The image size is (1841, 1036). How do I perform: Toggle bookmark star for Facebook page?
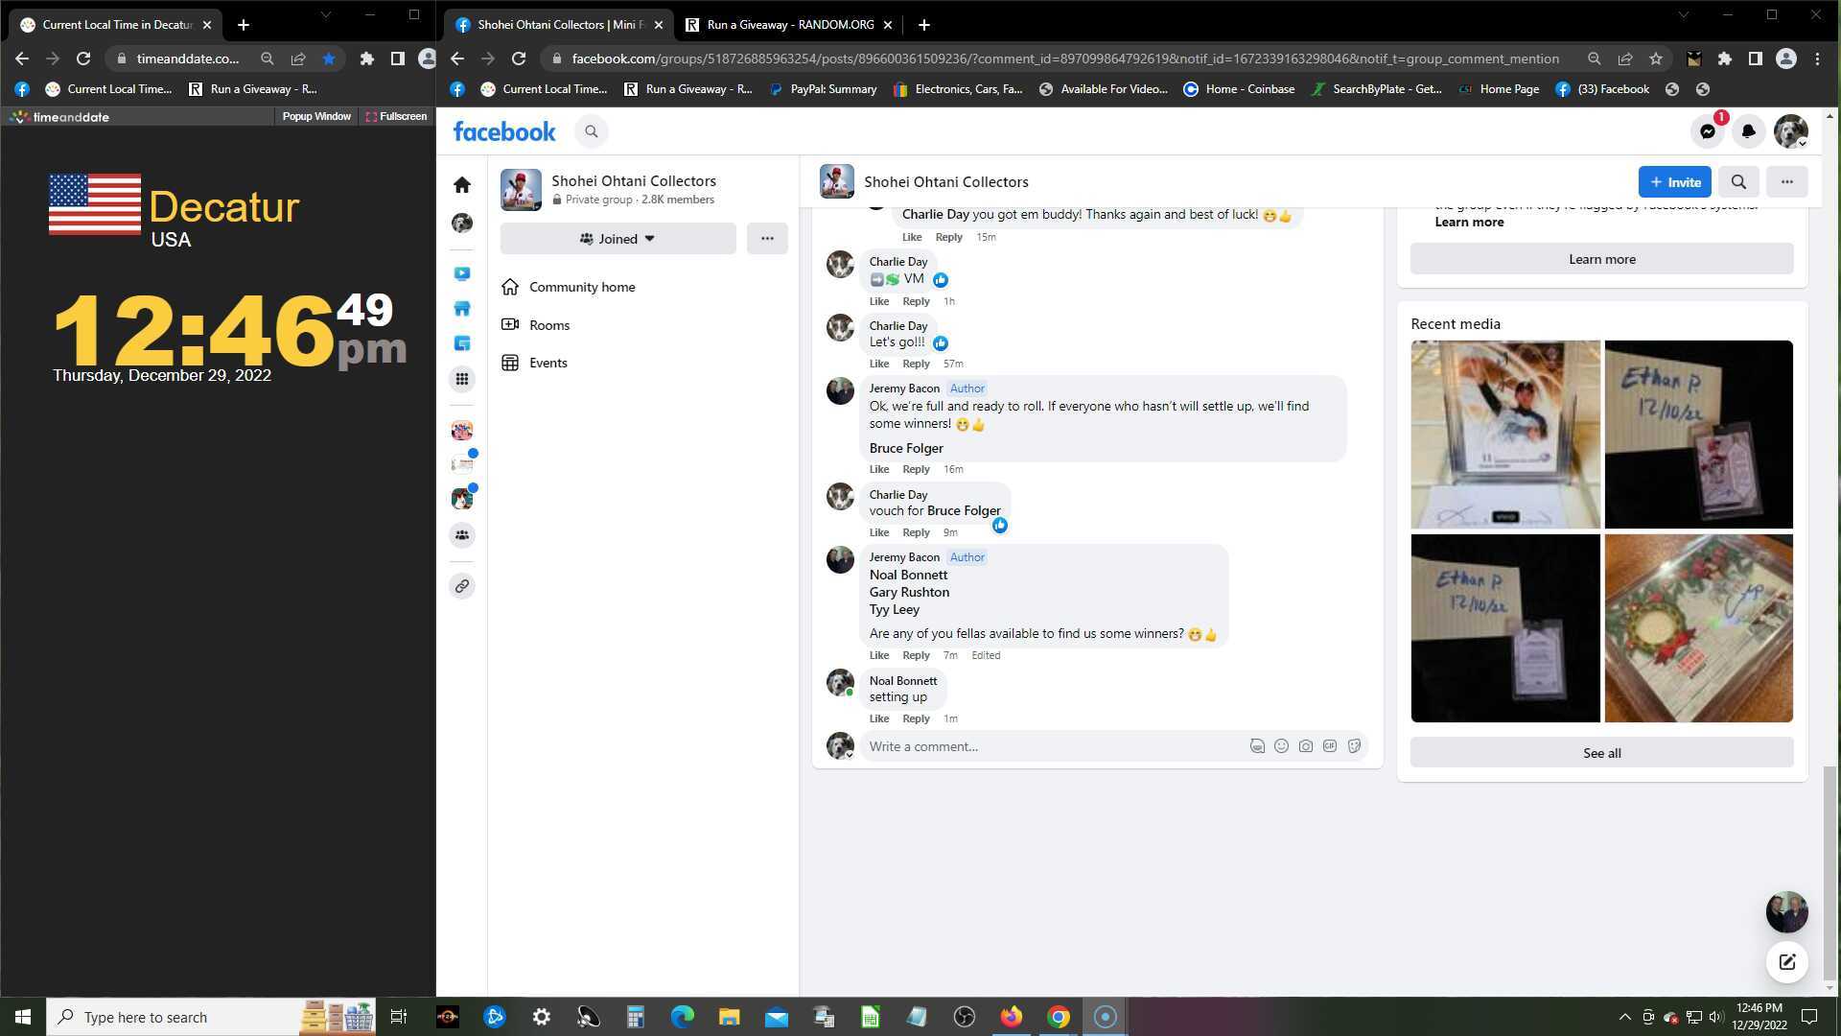click(1656, 59)
